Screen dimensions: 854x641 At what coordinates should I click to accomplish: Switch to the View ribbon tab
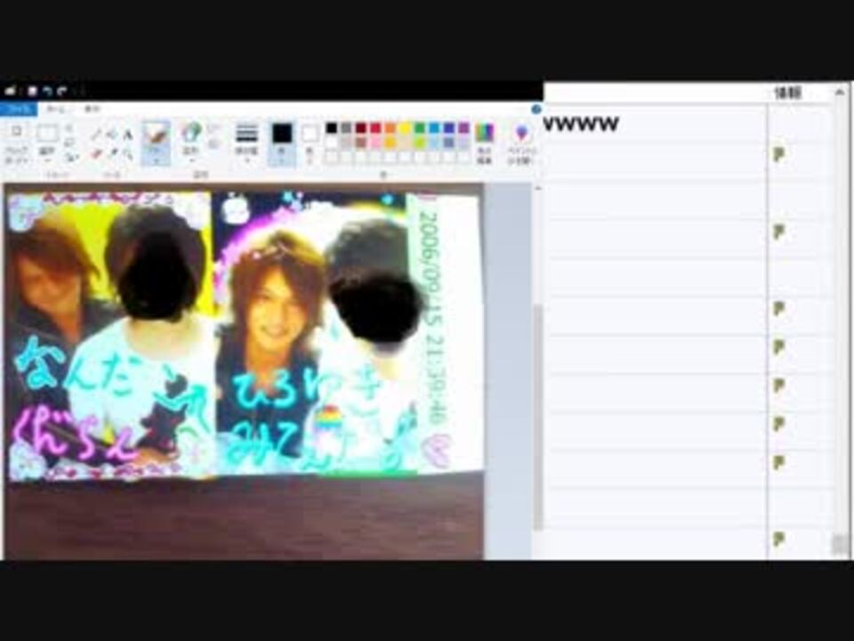pos(92,109)
